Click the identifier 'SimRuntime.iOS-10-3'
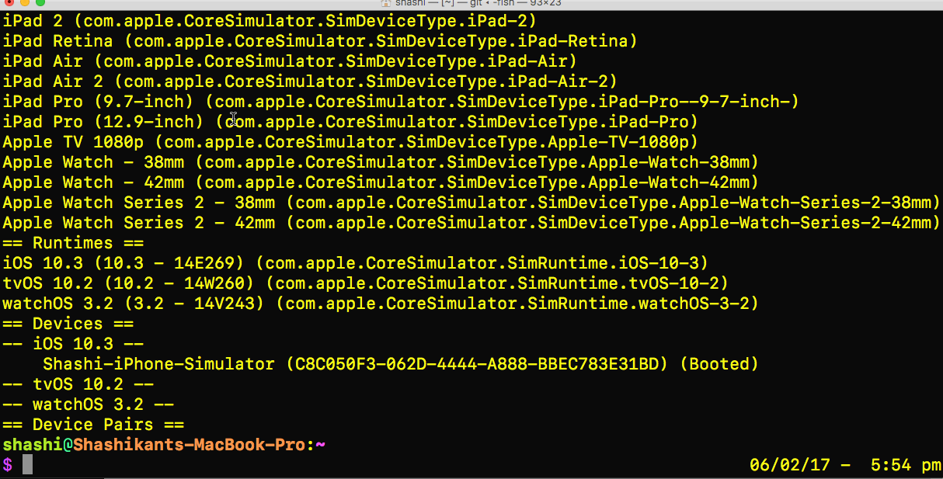Image resolution: width=943 pixels, height=479 pixels. pos(602,263)
